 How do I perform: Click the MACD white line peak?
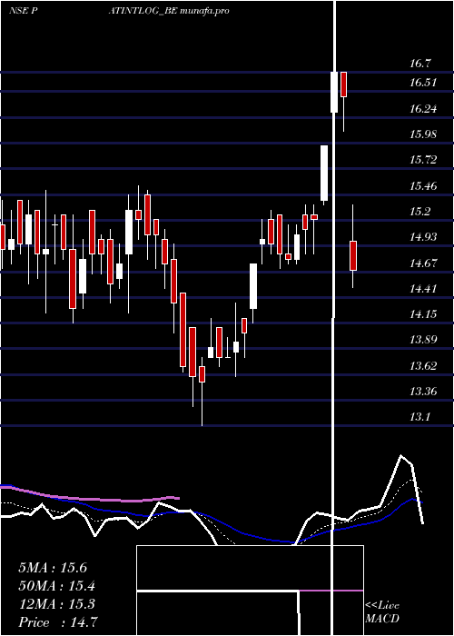(401, 456)
